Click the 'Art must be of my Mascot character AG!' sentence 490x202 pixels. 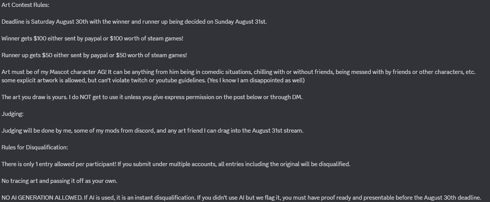[x=54, y=72]
